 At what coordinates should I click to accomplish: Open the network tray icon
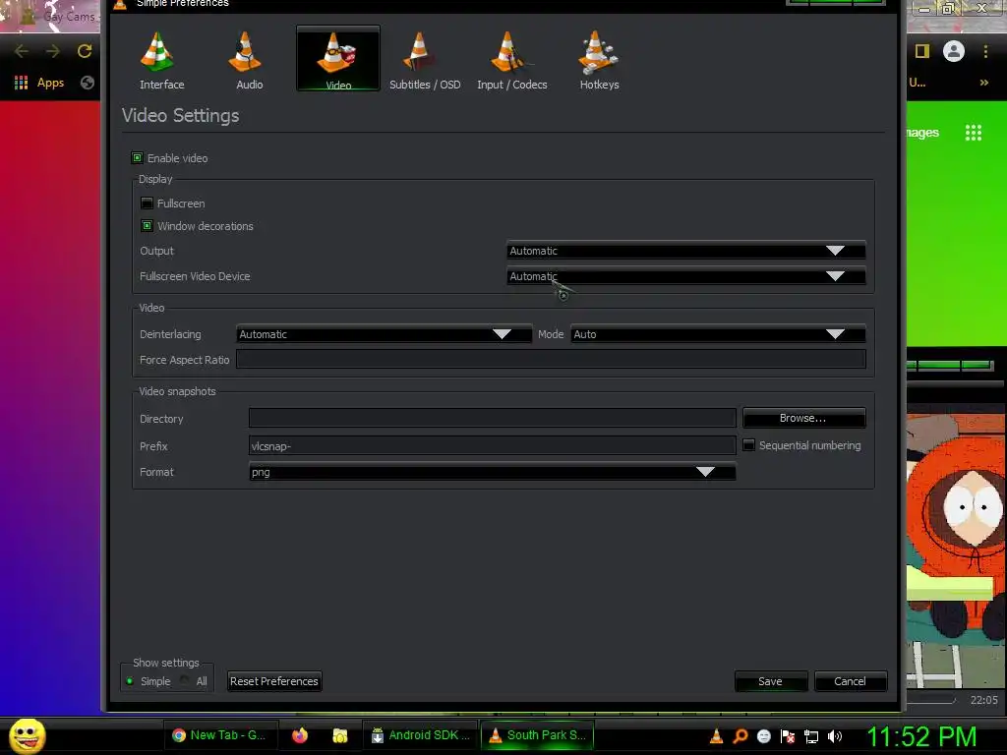point(811,737)
